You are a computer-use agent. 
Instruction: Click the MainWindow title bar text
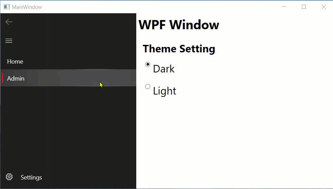(27, 7)
